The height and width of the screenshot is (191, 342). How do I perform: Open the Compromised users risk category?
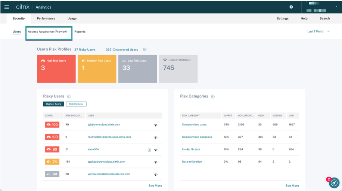pos(194,125)
